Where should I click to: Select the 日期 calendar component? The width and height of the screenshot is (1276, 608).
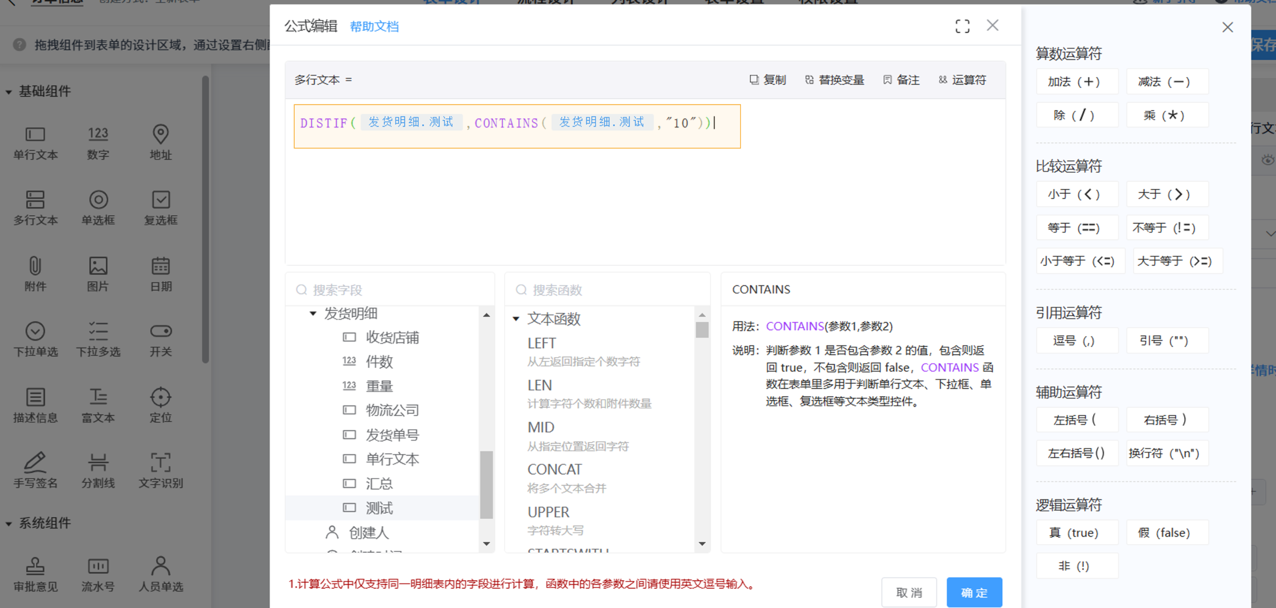pos(160,274)
